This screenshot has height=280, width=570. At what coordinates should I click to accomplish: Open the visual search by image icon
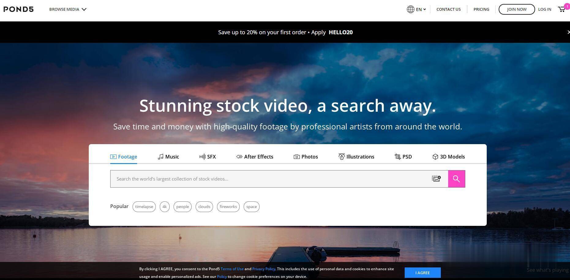436,179
